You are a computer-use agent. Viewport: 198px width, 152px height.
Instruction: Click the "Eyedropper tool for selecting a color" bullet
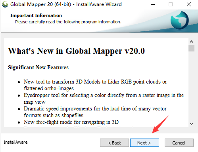[104, 99]
